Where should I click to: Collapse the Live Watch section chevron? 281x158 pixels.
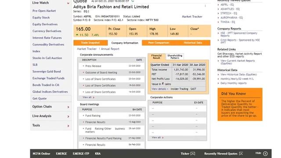point(68,3)
